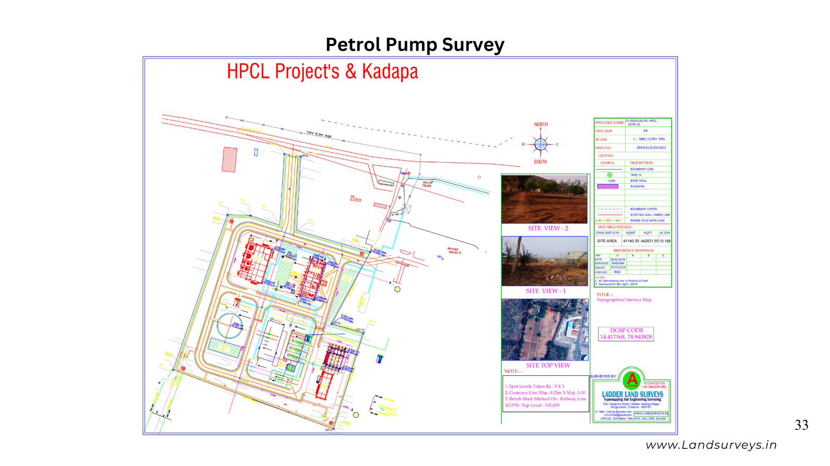This screenshot has width=830, height=466.
Task: Click the 'DWG FILE NAME' label
Action: click(x=610, y=123)
